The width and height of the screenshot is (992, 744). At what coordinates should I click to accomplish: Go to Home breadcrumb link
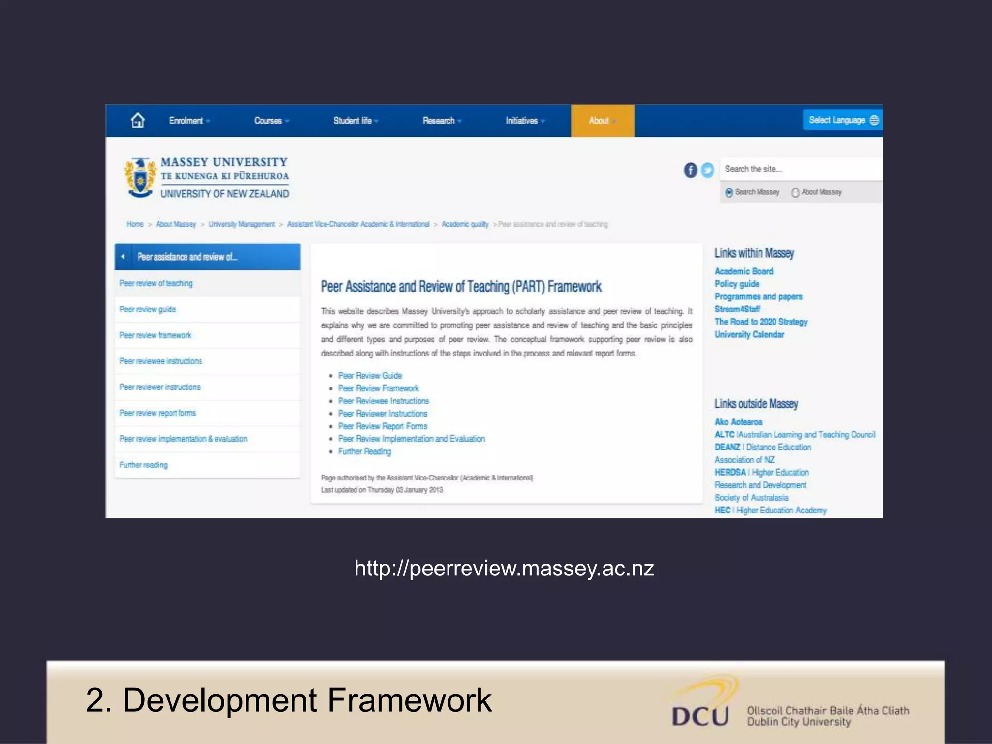click(135, 224)
